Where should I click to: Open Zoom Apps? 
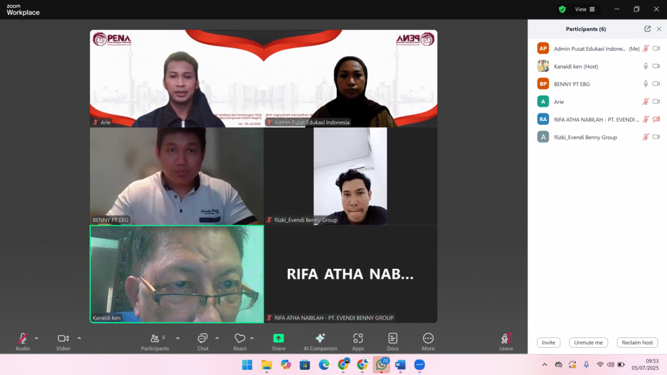click(358, 341)
